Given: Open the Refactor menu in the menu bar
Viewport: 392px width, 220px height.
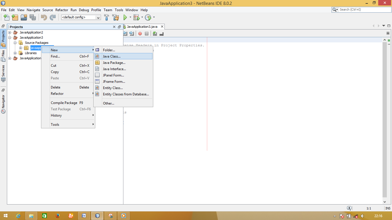Looking at the screenshot, I should pyautogui.click(x=61, y=10).
